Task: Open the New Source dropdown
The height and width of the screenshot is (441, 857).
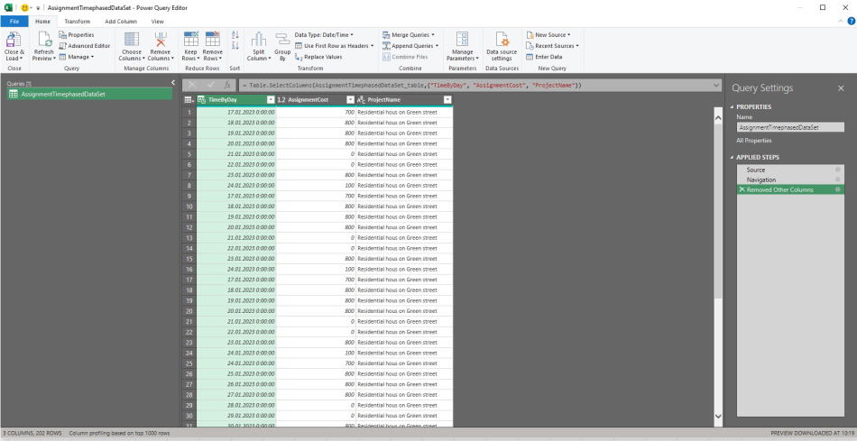Action: click(548, 35)
